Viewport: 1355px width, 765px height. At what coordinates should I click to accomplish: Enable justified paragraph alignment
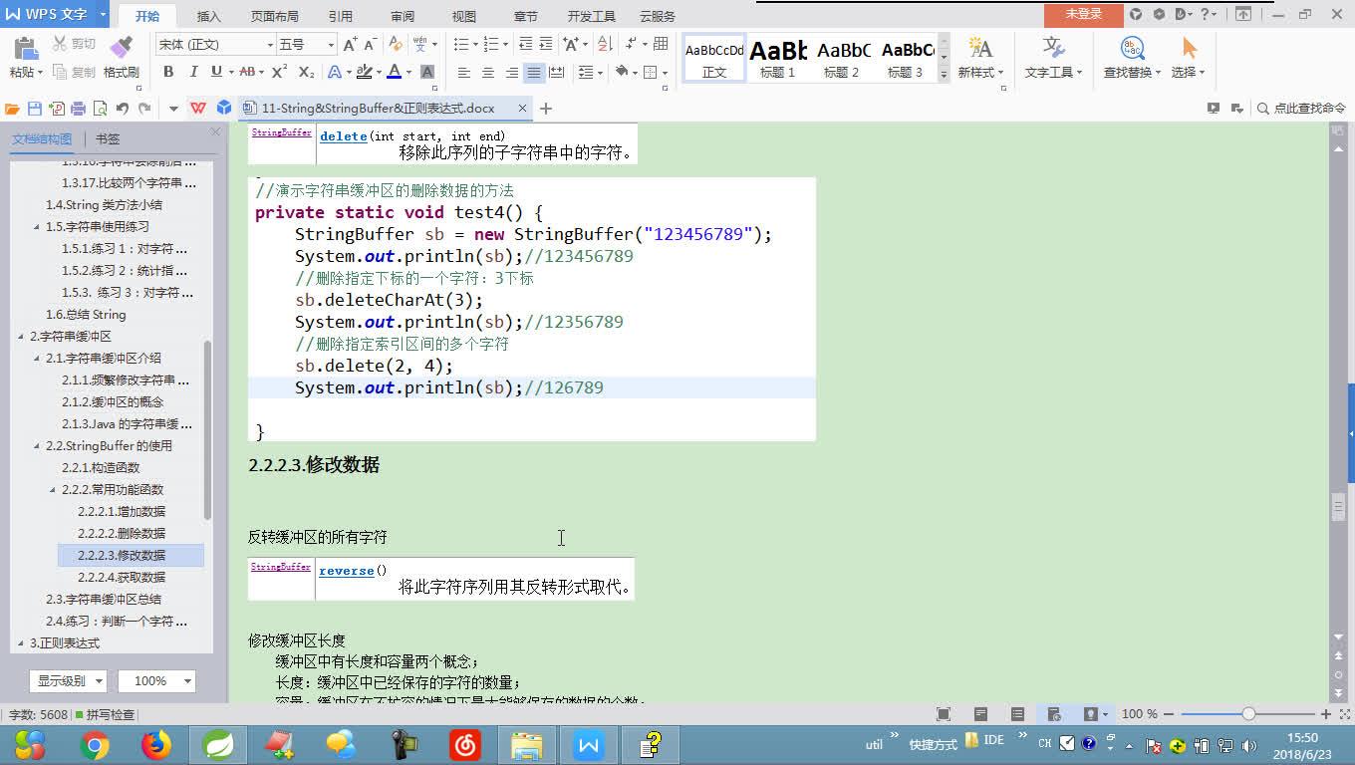(534, 73)
